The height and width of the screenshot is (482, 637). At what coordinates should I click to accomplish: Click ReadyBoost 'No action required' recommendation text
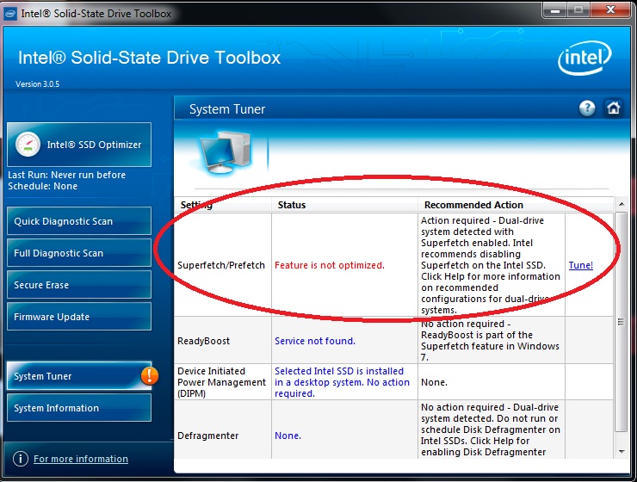tap(490, 340)
